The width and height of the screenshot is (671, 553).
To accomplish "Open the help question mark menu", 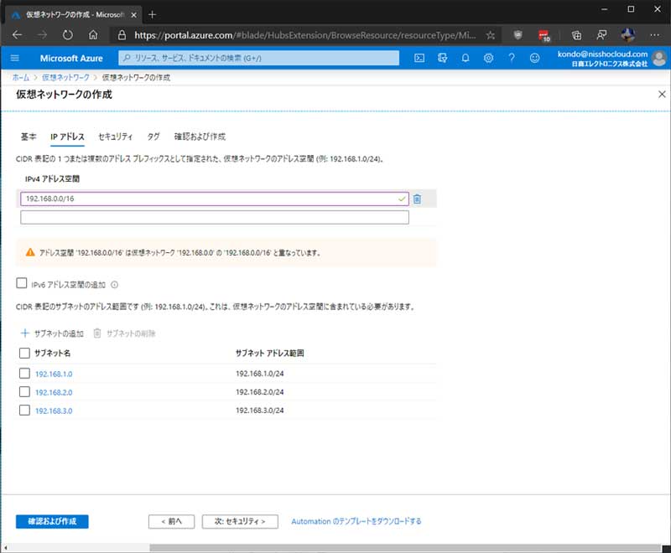I will tap(511, 58).
